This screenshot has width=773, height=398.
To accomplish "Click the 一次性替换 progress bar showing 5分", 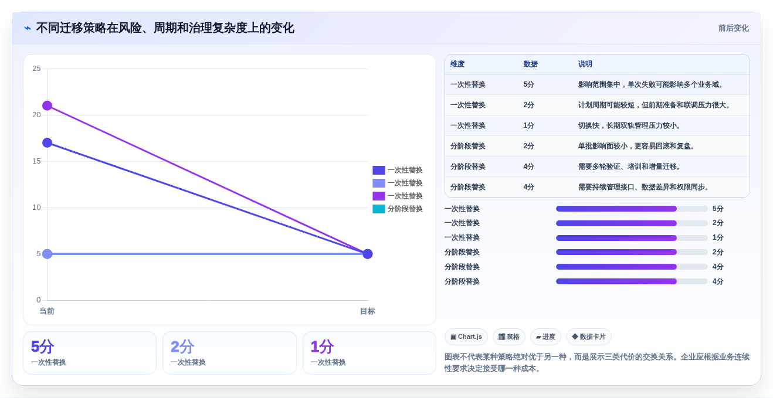I will tap(632, 209).
